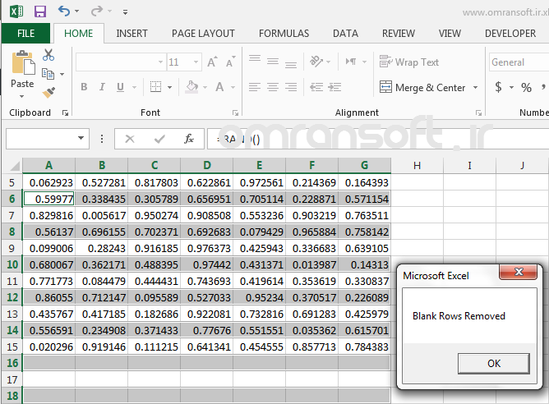This screenshot has width=549, height=404.
Task: Switch to the FORMULAS tab
Action: point(284,33)
